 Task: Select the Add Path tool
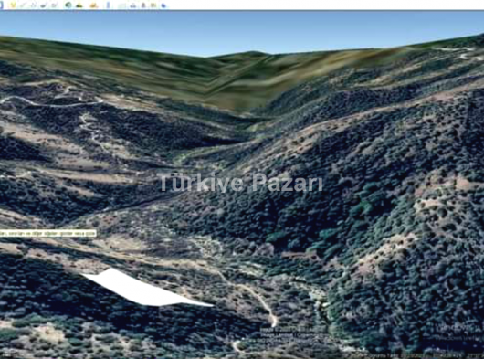coord(34,5)
